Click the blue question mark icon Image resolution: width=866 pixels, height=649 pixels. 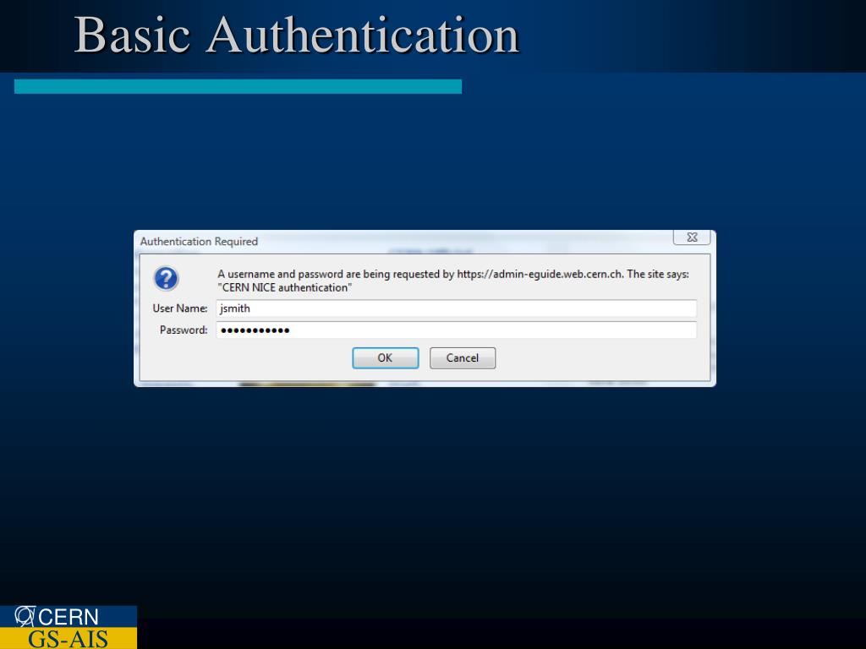166,278
